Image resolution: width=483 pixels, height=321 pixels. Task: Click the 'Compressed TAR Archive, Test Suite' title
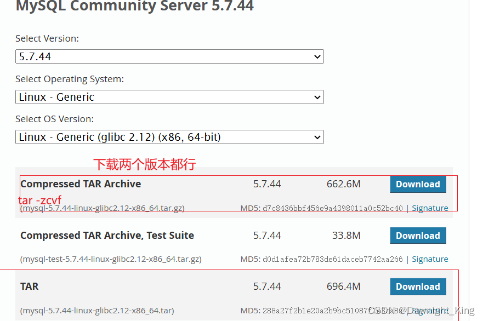[x=107, y=235]
